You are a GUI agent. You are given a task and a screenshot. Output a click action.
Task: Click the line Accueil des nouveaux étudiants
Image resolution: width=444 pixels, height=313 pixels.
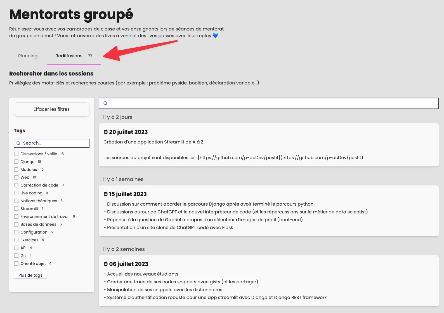click(141, 274)
